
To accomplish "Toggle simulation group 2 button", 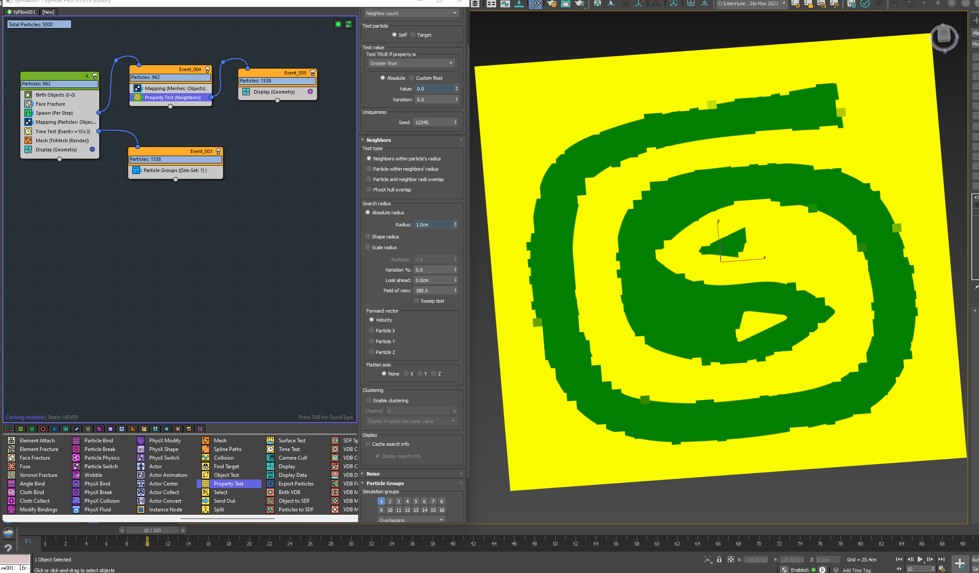I will pyautogui.click(x=390, y=501).
